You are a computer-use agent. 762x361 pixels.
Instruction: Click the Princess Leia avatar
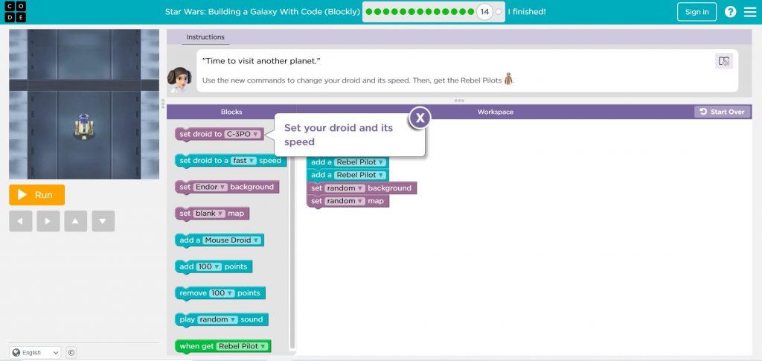coord(179,79)
